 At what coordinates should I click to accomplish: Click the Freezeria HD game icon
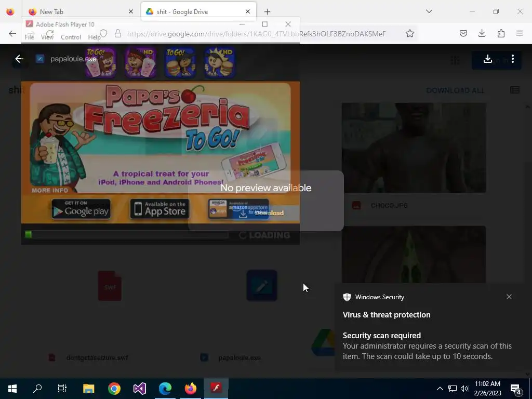tap(140, 63)
